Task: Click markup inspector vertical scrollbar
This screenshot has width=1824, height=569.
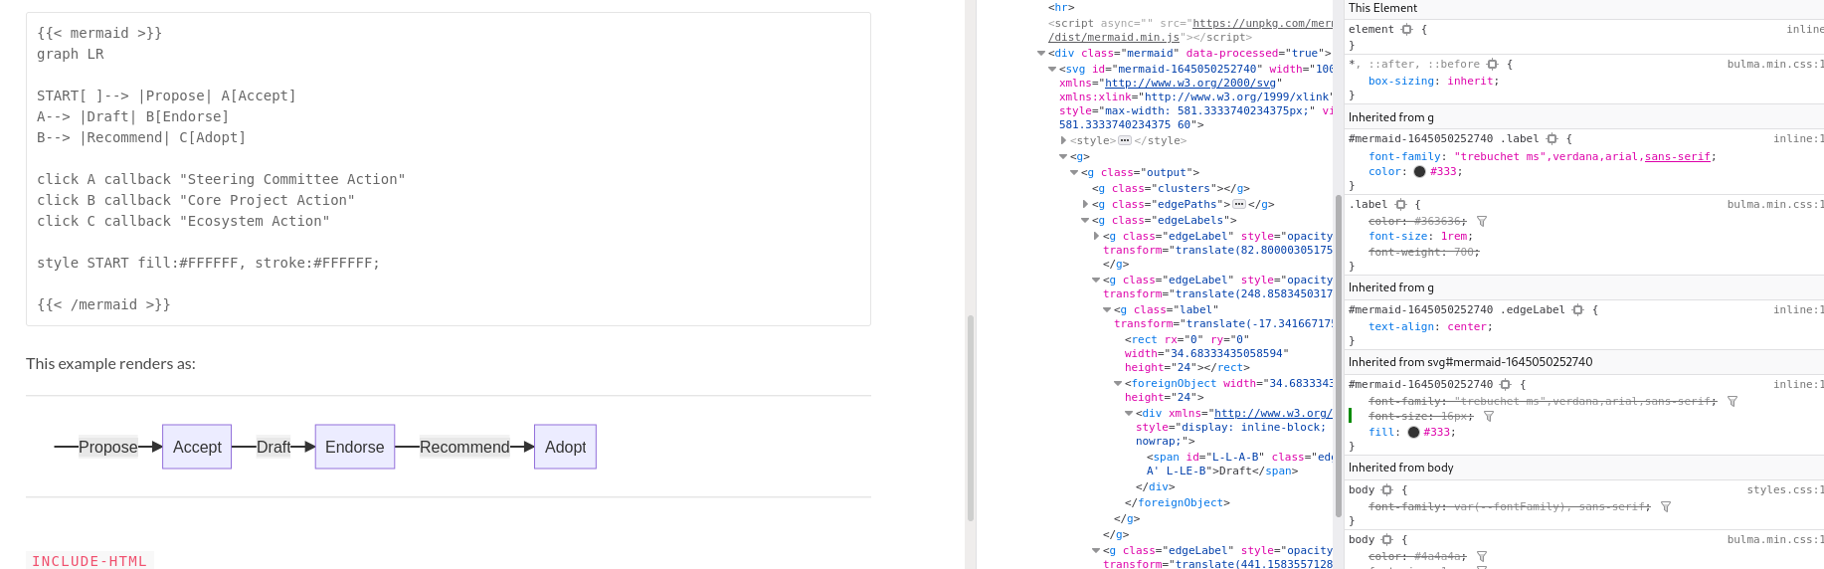Action: 1339,355
